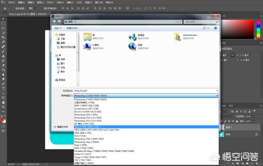Choose the TIFF format option
The height and width of the screenshot is (166, 263).
point(146,160)
